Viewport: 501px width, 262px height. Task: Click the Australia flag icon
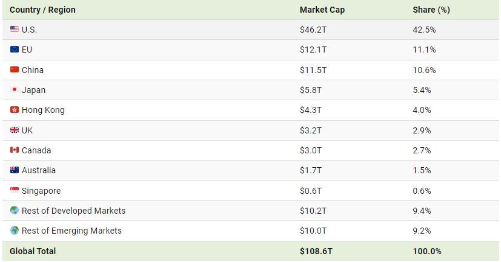(x=15, y=170)
